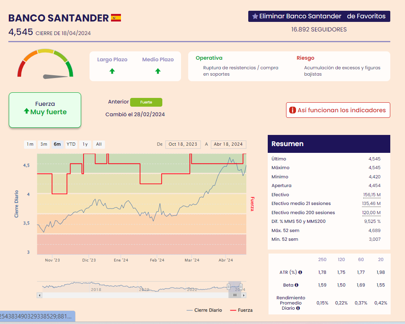Click the navigator right range handle
405x324 pixels.
tap(241, 287)
